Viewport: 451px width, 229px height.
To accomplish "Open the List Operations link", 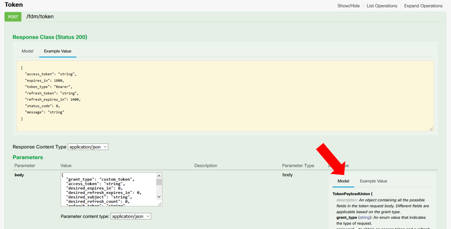I will tap(382, 6).
